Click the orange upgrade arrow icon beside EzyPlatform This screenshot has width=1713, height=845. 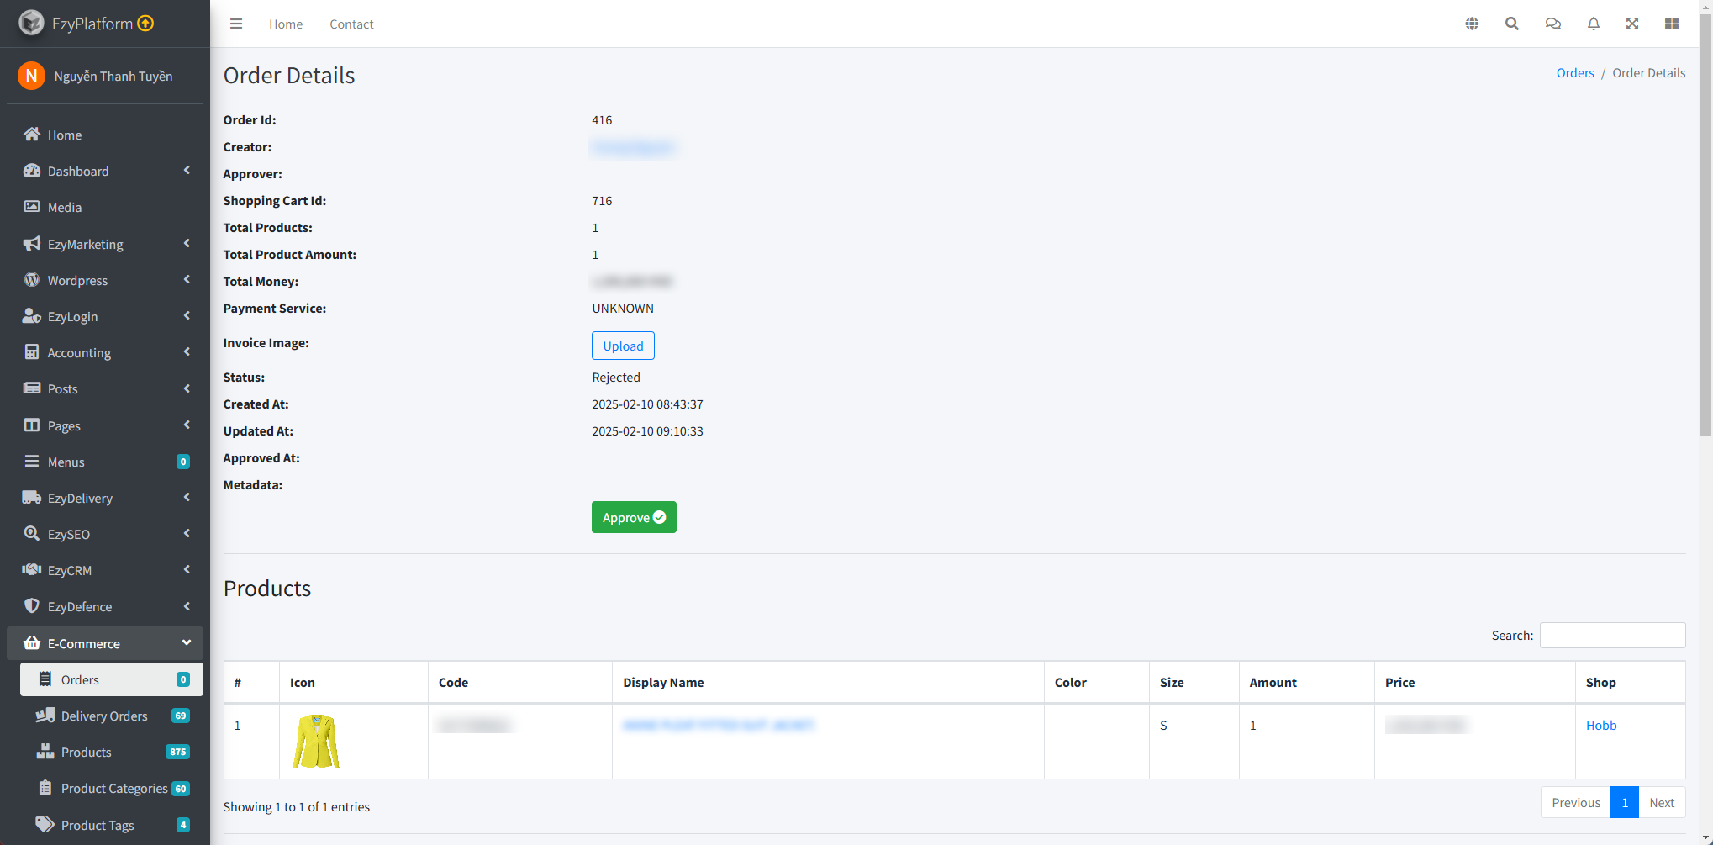coord(145,23)
